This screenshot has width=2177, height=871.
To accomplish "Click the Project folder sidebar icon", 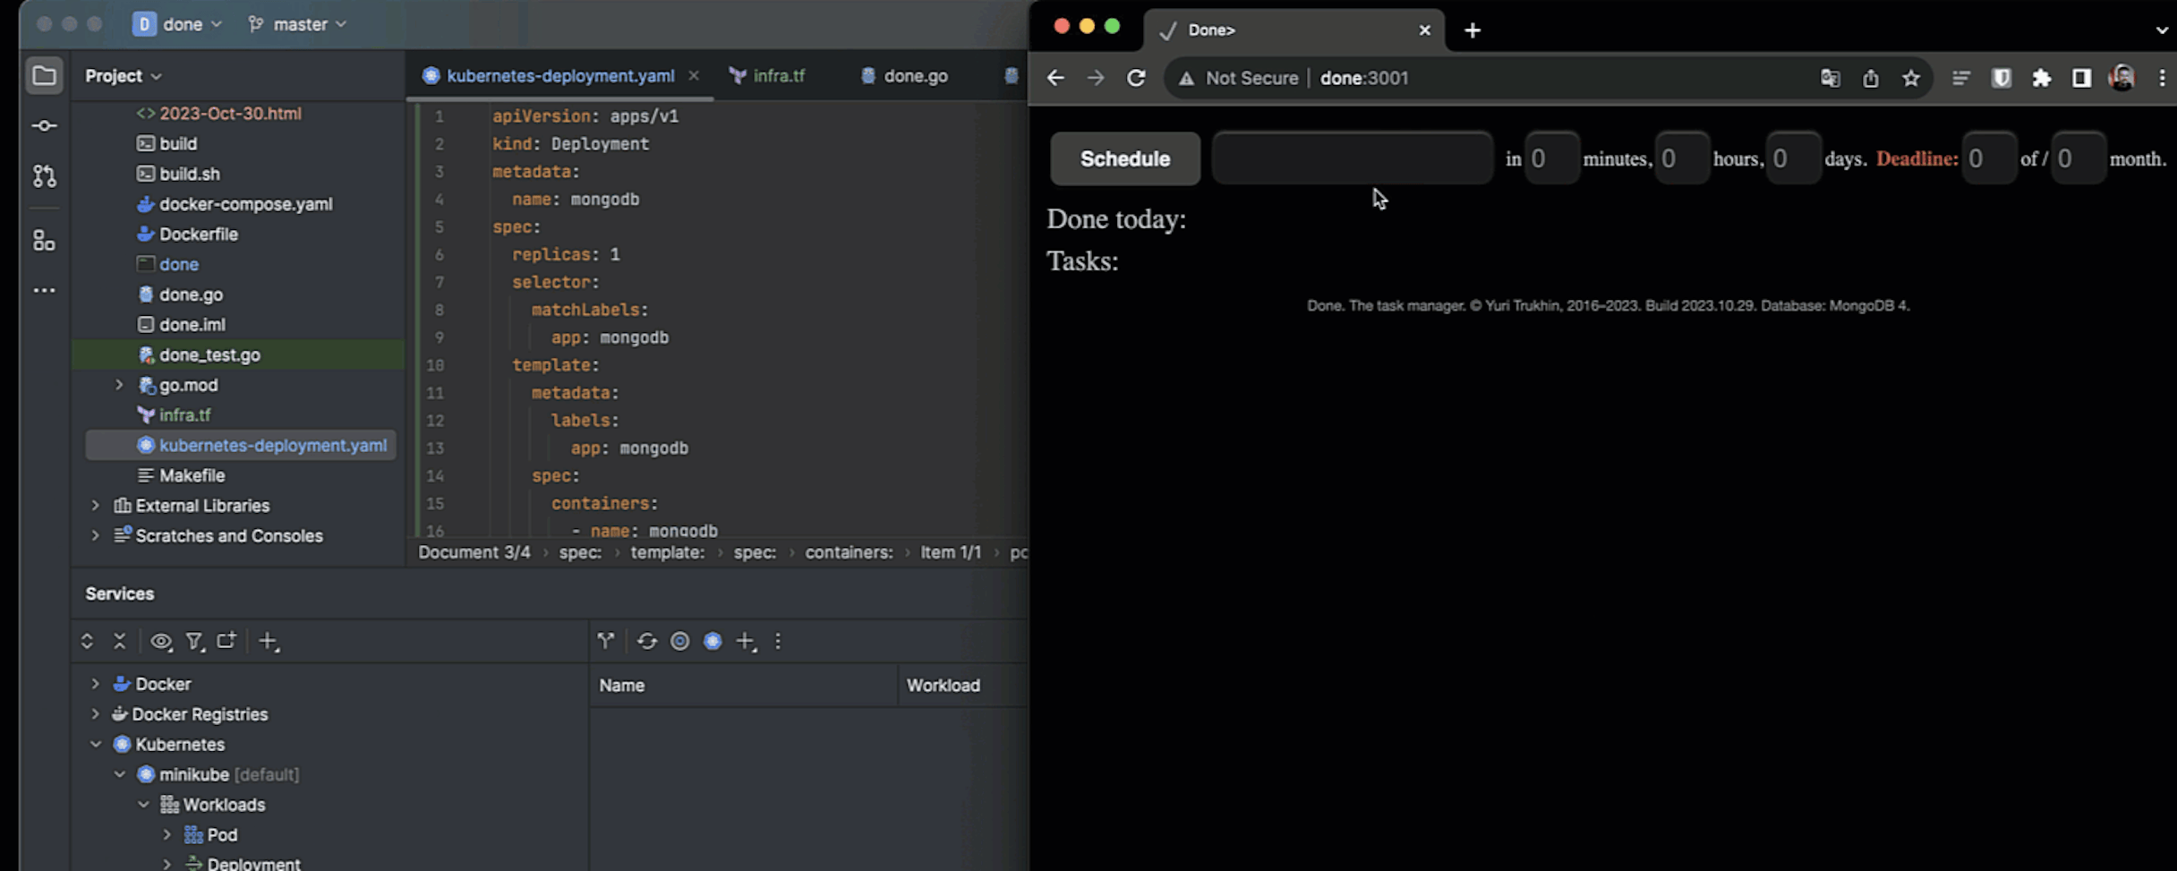I will (44, 76).
